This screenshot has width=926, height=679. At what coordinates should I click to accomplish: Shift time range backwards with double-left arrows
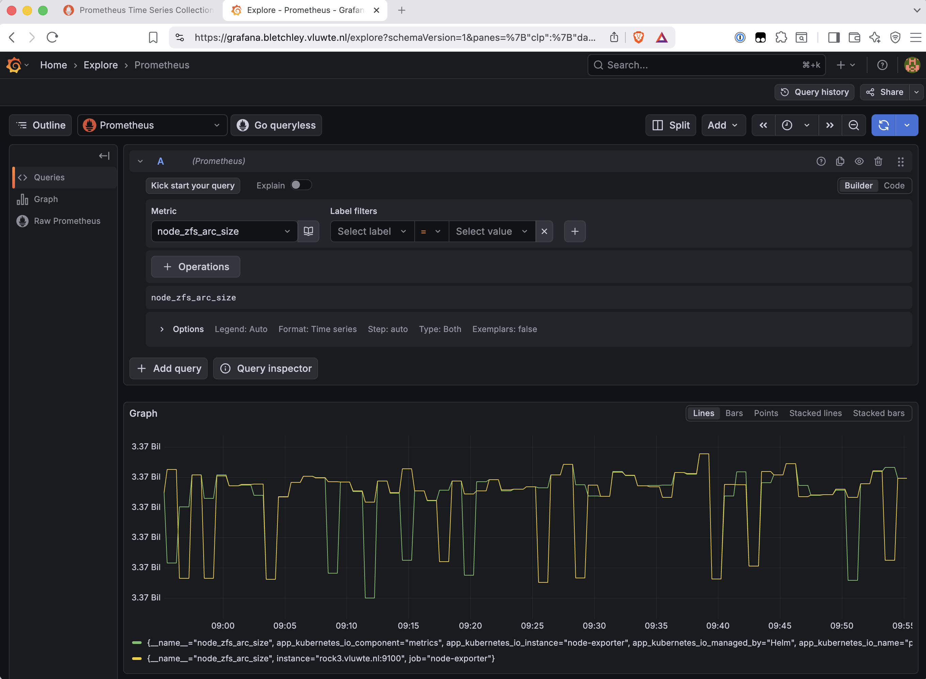(x=763, y=126)
